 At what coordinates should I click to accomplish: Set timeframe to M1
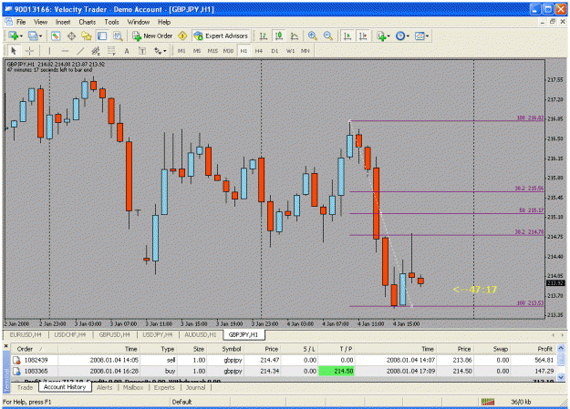[181, 51]
